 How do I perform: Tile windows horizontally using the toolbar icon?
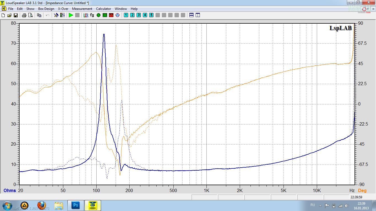[192, 15]
